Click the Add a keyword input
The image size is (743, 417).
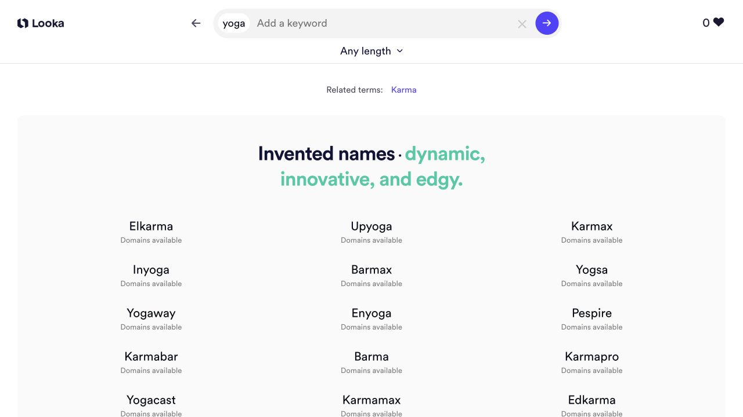383,23
